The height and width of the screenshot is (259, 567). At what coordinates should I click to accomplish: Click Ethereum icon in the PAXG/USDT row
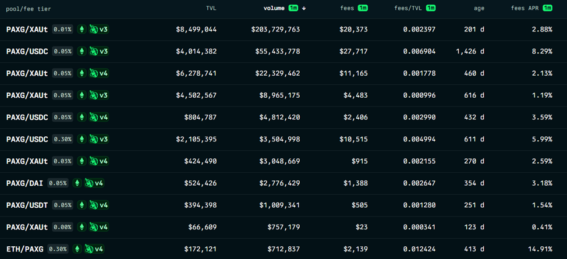pos(81,205)
